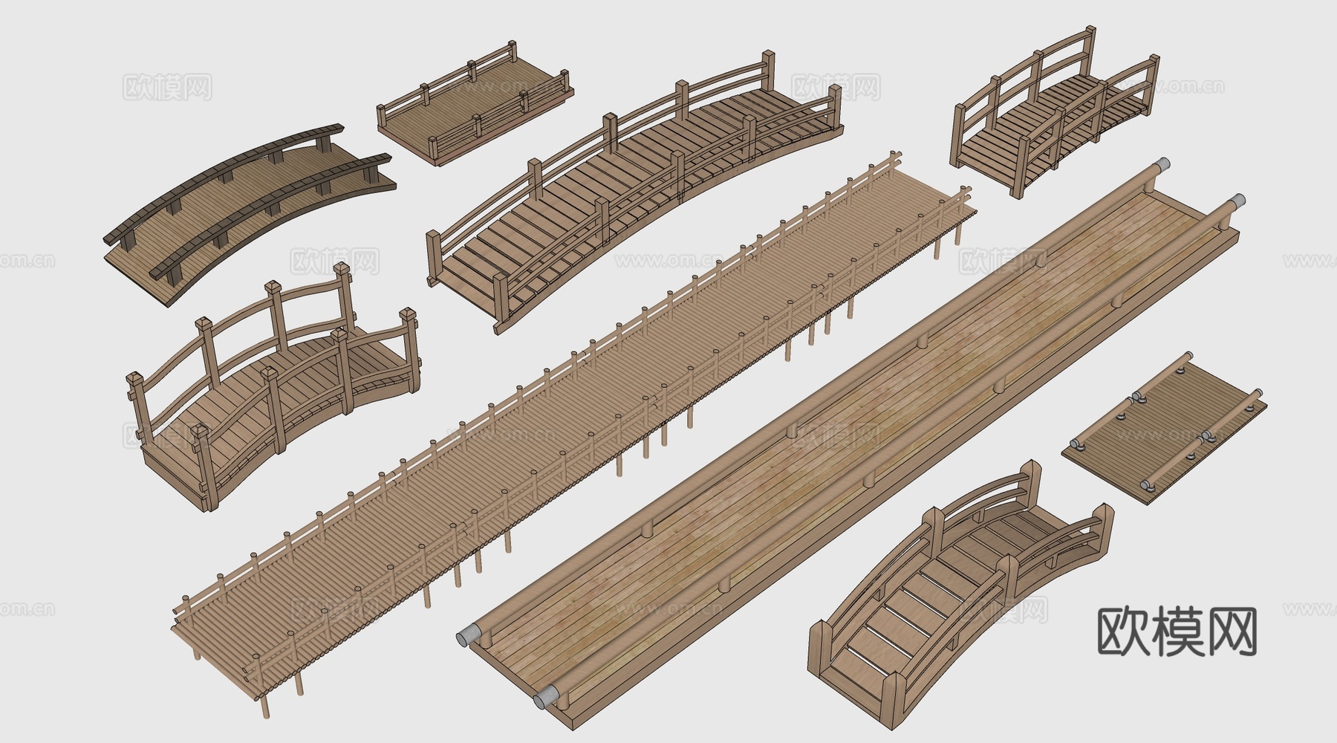Select the arched bridge with capped square posts
1337x743 pixels.
(x=273, y=386)
